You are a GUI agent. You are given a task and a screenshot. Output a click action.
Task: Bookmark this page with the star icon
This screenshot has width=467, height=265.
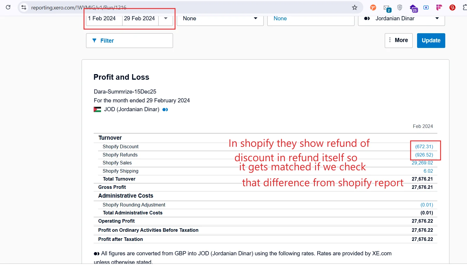click(x=355, y=7)
